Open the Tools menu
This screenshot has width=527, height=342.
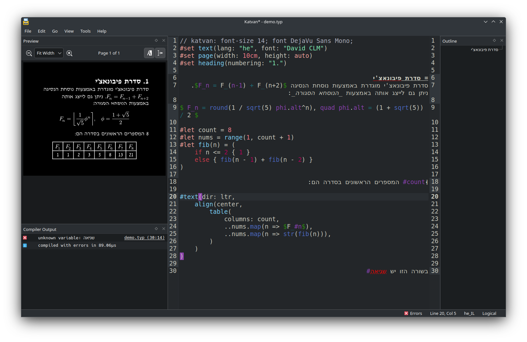point(85,31)
